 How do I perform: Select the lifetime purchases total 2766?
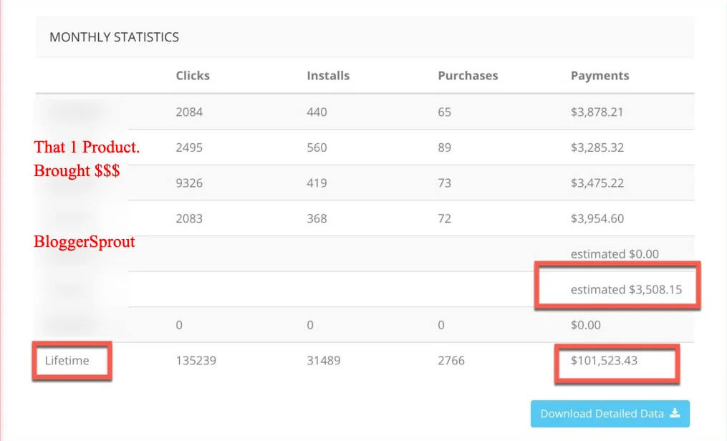pyautogui.click(x=451, y=361)
